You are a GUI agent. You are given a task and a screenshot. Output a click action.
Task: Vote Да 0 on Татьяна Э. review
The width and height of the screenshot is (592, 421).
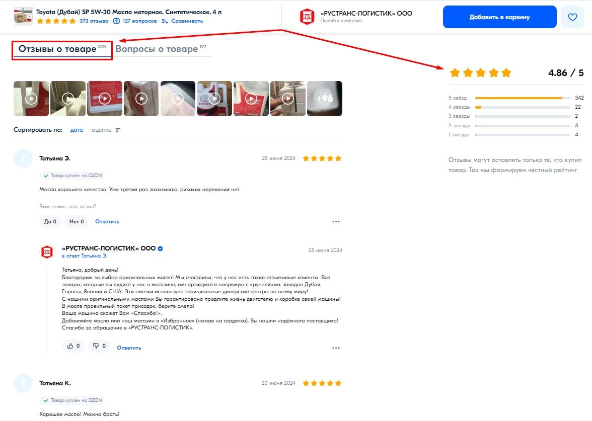coord(50,221)
